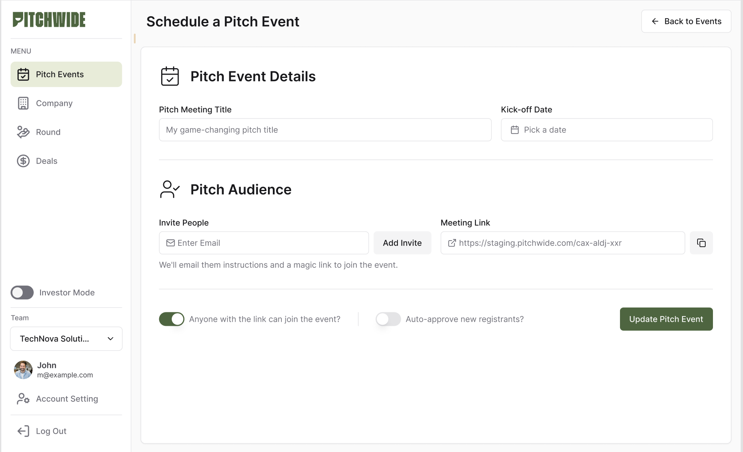Open Account Setting via the person-gear icon
The image size is (743, 452).
tap(23, 399)
